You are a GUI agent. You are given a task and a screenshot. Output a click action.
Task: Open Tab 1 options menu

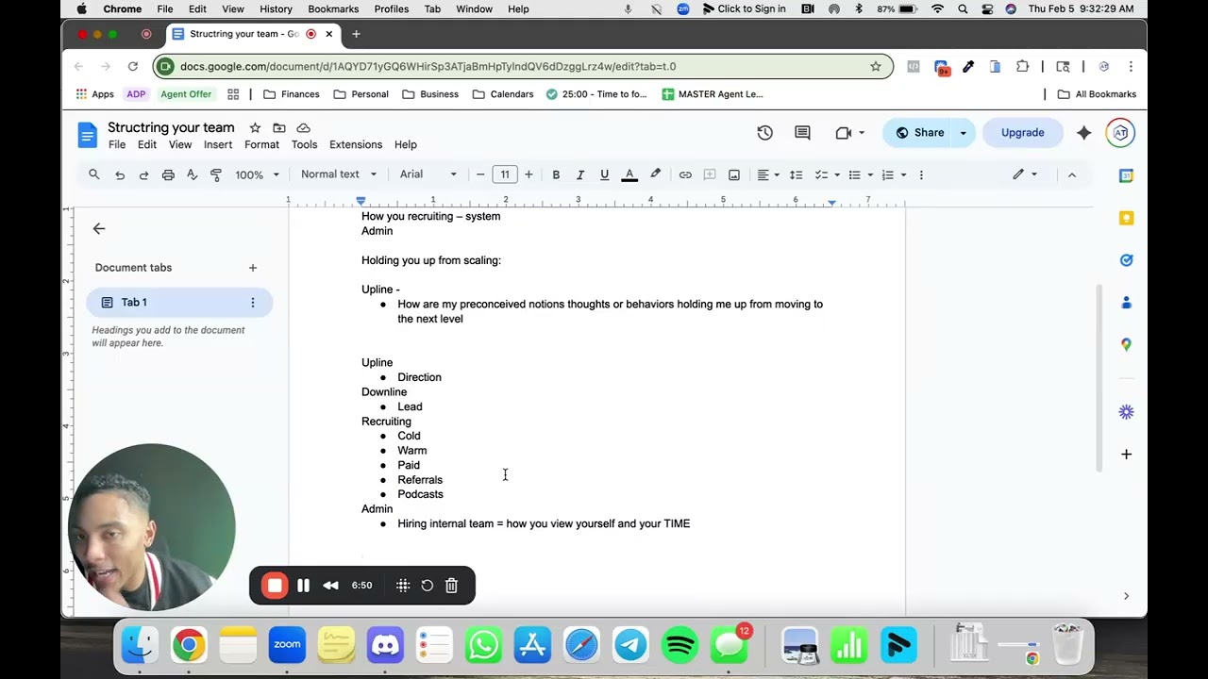[x=252, y=303]
